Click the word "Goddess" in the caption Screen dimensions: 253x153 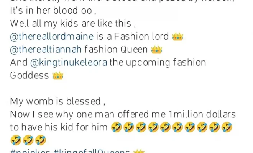pyautogui.click(x=30, y=75)
